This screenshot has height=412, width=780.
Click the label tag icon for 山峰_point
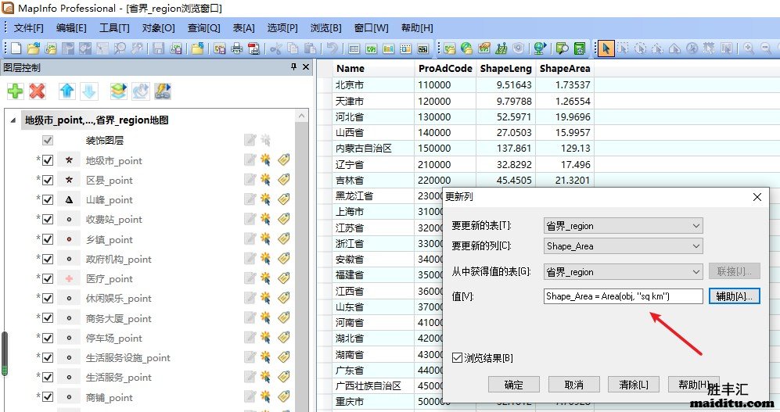pyautogui.click(x=283, y=199)
